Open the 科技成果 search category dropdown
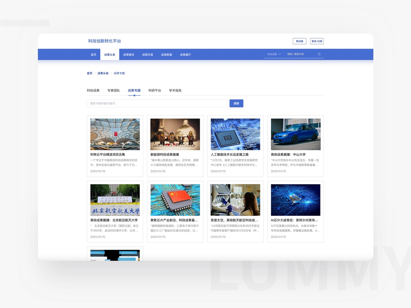Screen dimensions: 411x308 [x=274, y=54]
